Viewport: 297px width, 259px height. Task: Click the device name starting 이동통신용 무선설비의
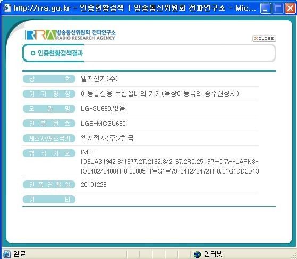point(160,93)
